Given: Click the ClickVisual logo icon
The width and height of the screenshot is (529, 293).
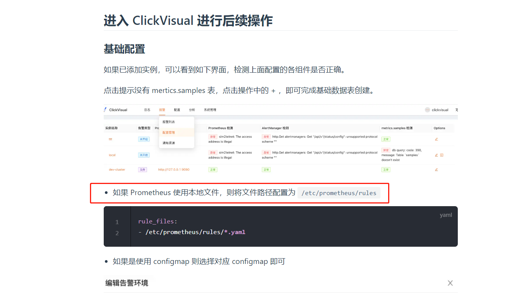Looking at the screenshot, I should [105, 110].
